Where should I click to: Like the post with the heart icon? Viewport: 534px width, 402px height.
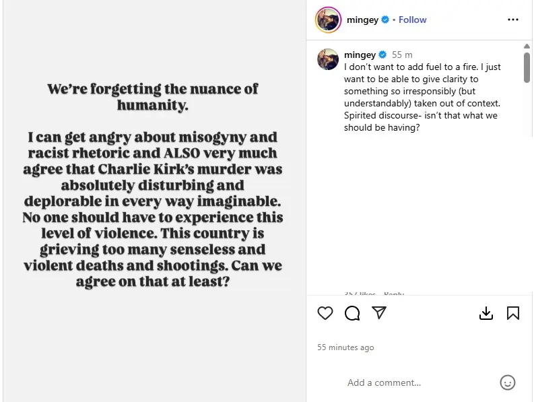(325, 313)
